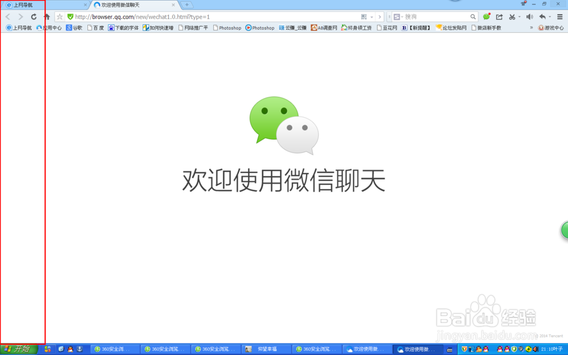Click the anchor quick launch icon

[x=80, y=349]
